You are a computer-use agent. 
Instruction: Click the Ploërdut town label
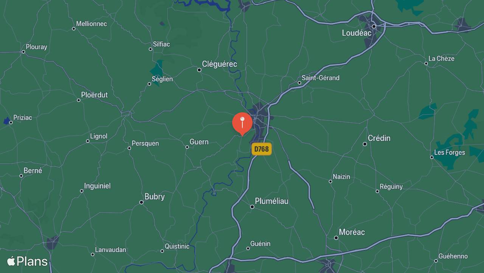click(95, 95)
